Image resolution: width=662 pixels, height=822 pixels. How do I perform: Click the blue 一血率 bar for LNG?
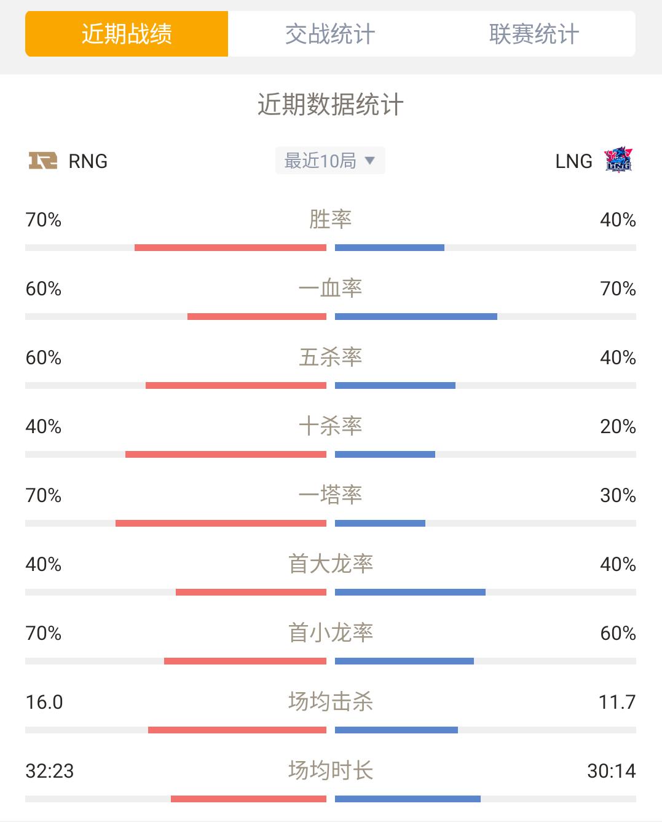416,317
